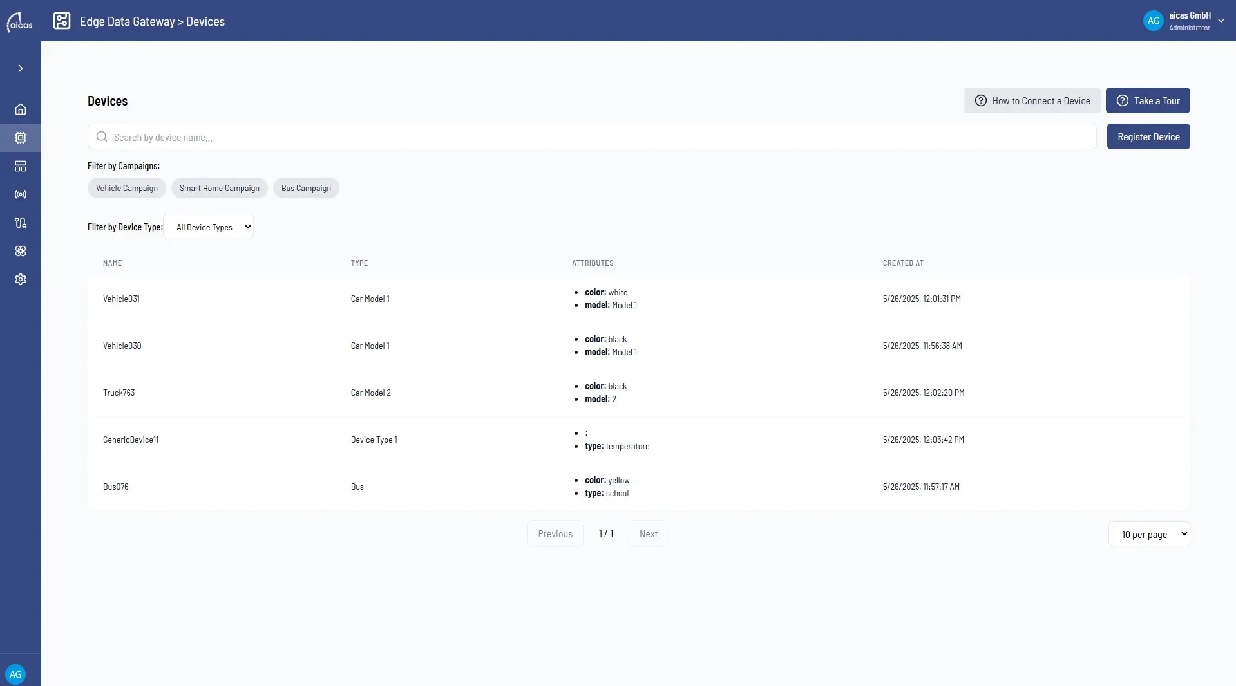Toggle the Vehicle Campaign filter chip
This screenshot has width=1236, height=686.
tap(127, 188)
